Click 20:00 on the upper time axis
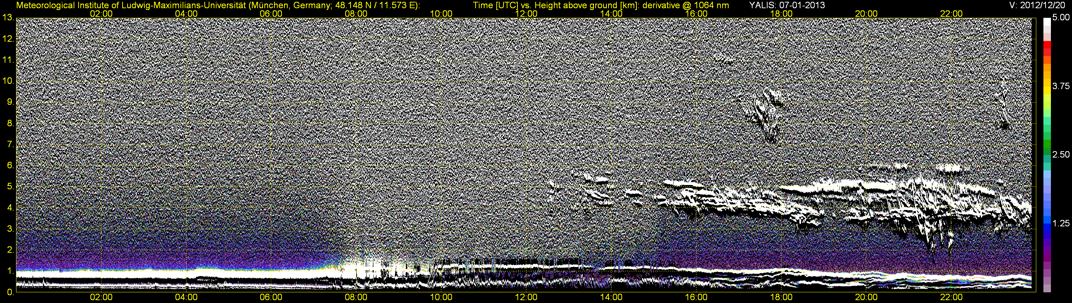The width and height of the screenshot is (1072, 303). [867, 14]
